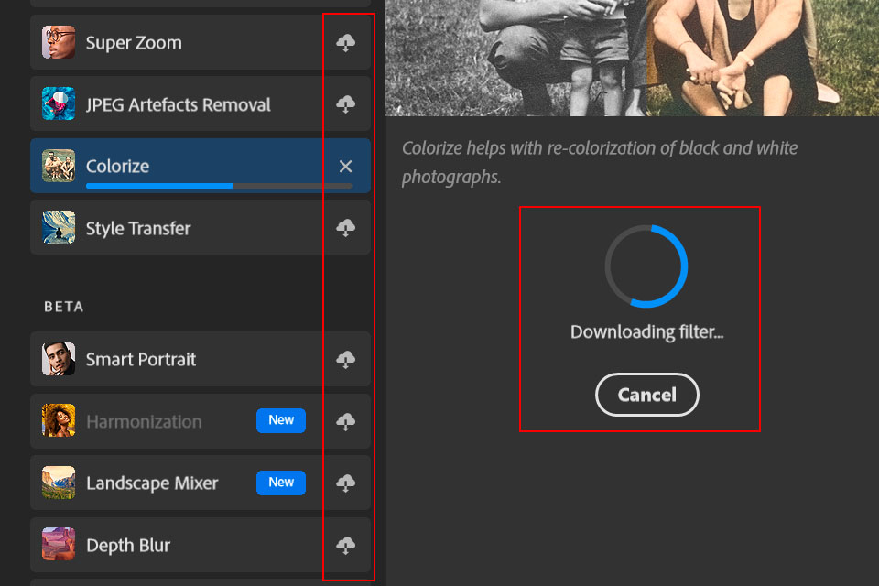Download the JPEG Artefacts Removal filter
The image size is (879, 586).
pos(346,104)
